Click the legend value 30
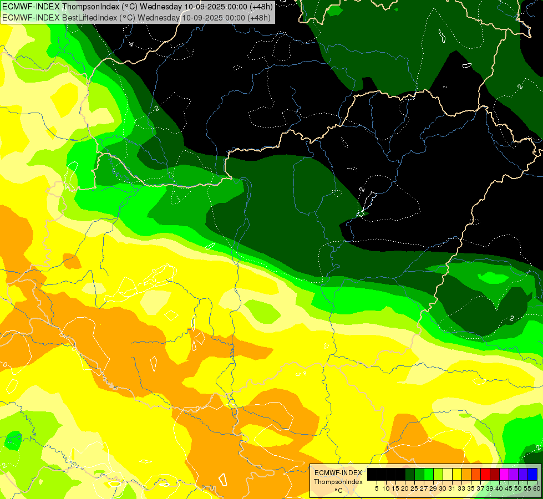The width and height of the screenshot is (543, 499). pos(443,488)
